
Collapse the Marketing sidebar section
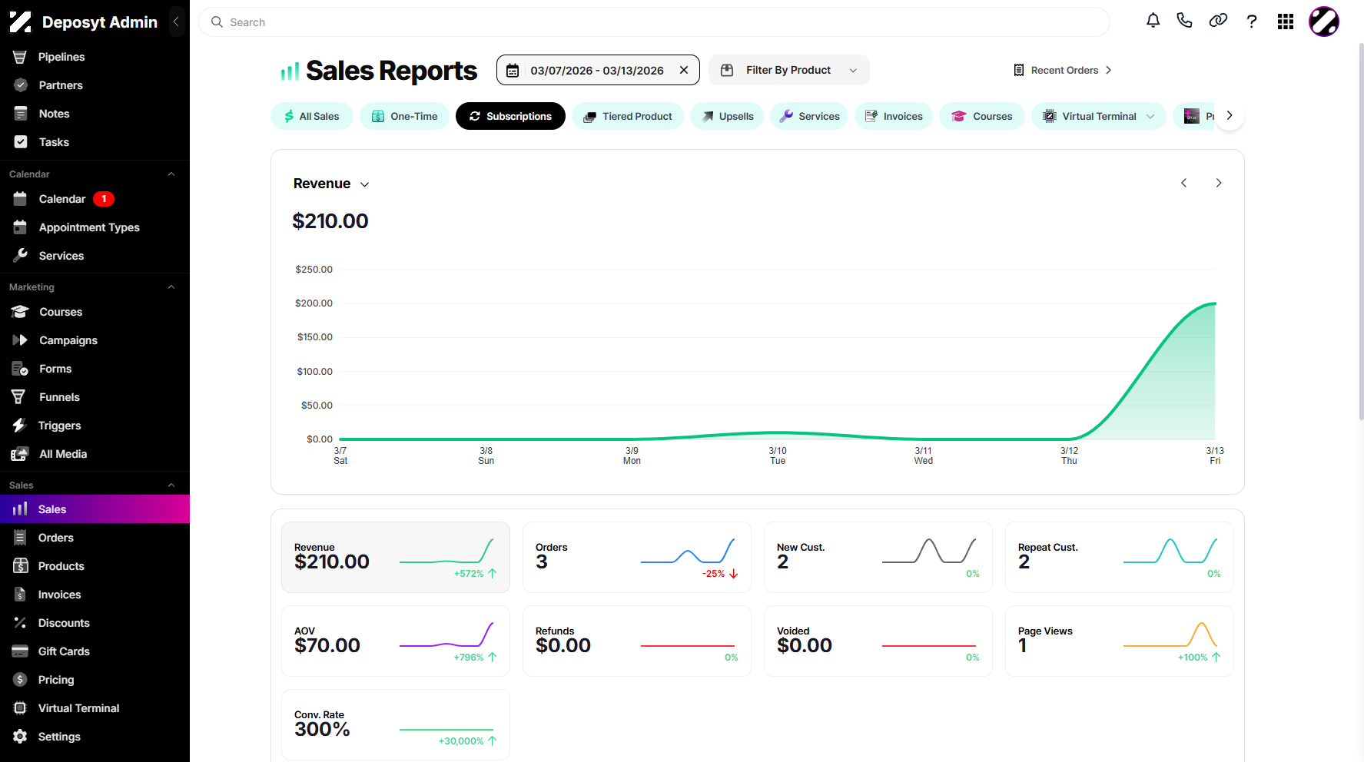pos(171,287)
